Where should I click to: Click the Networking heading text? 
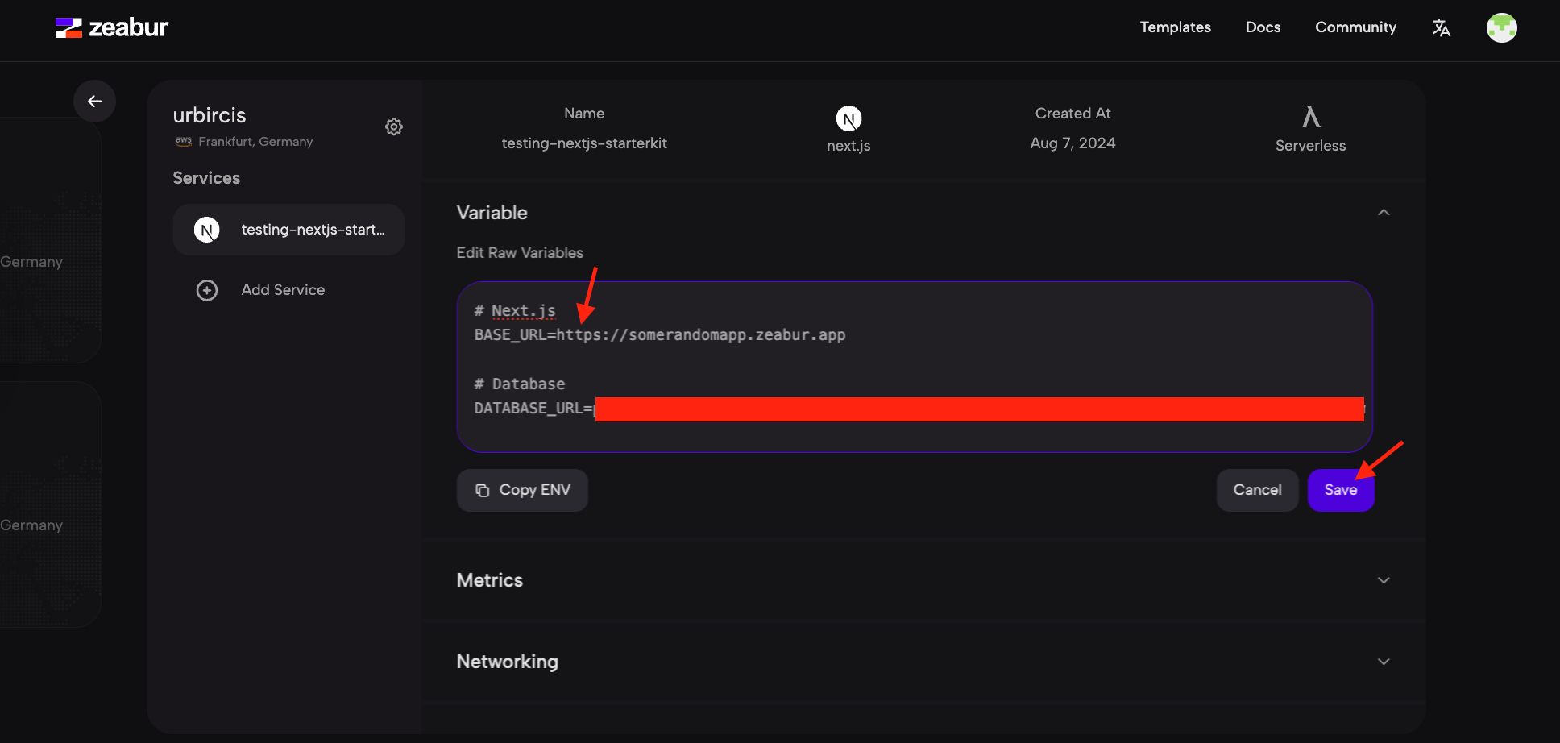coord(508,662)
